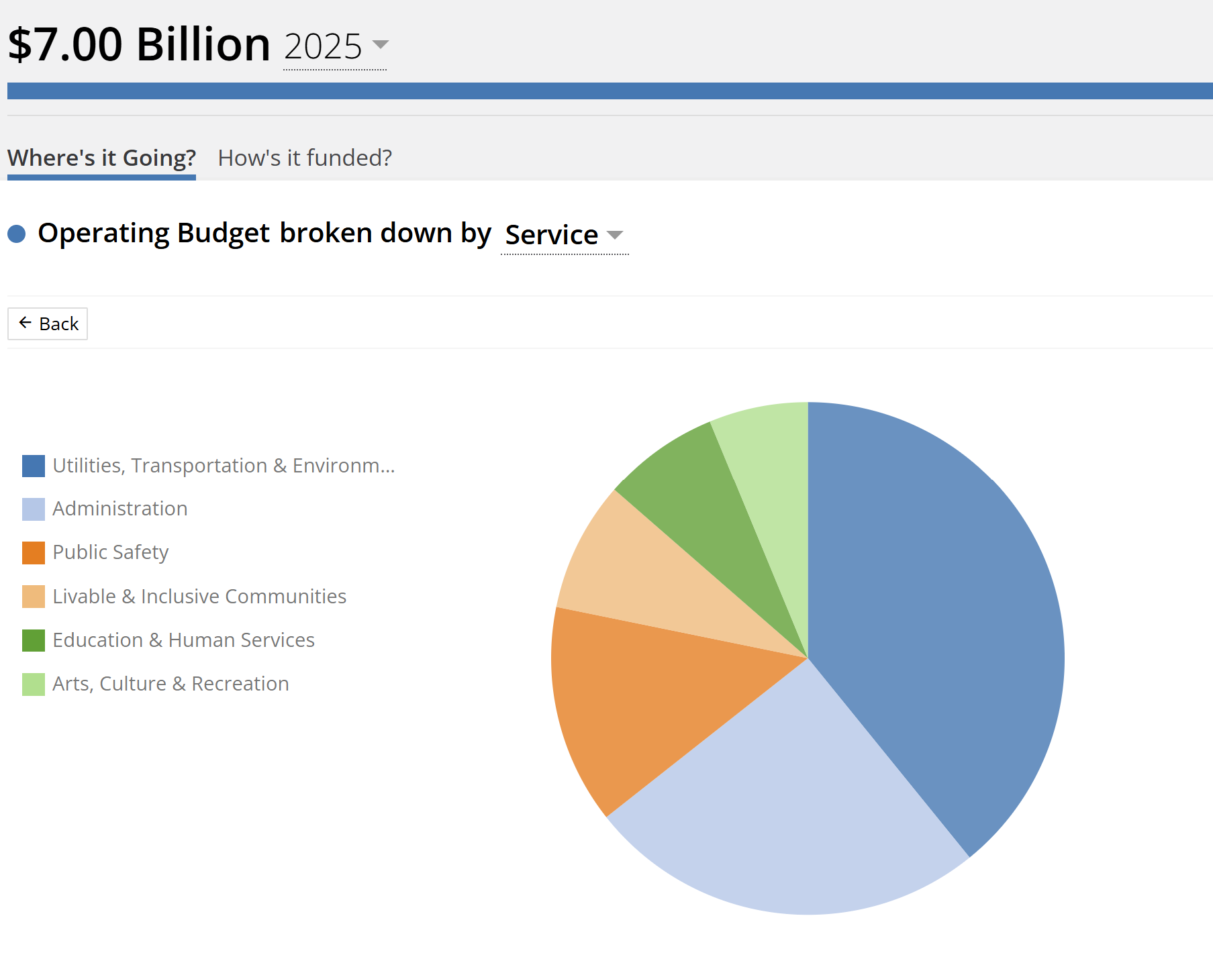1213x963 pixels.
Task: Click the Back button
Action: coord(48,323)
